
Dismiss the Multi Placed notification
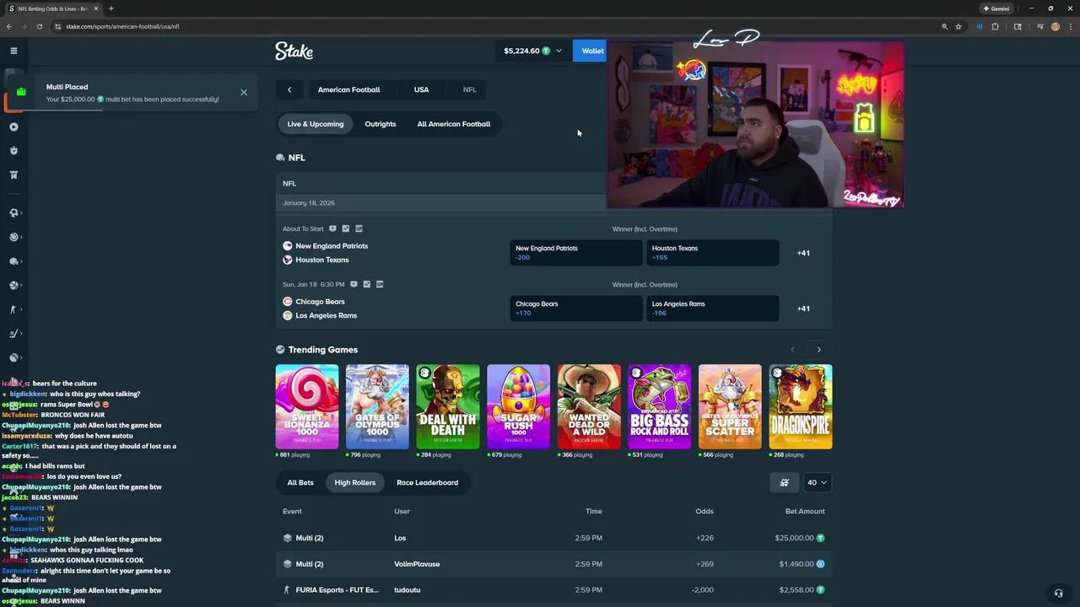[244, 92]
